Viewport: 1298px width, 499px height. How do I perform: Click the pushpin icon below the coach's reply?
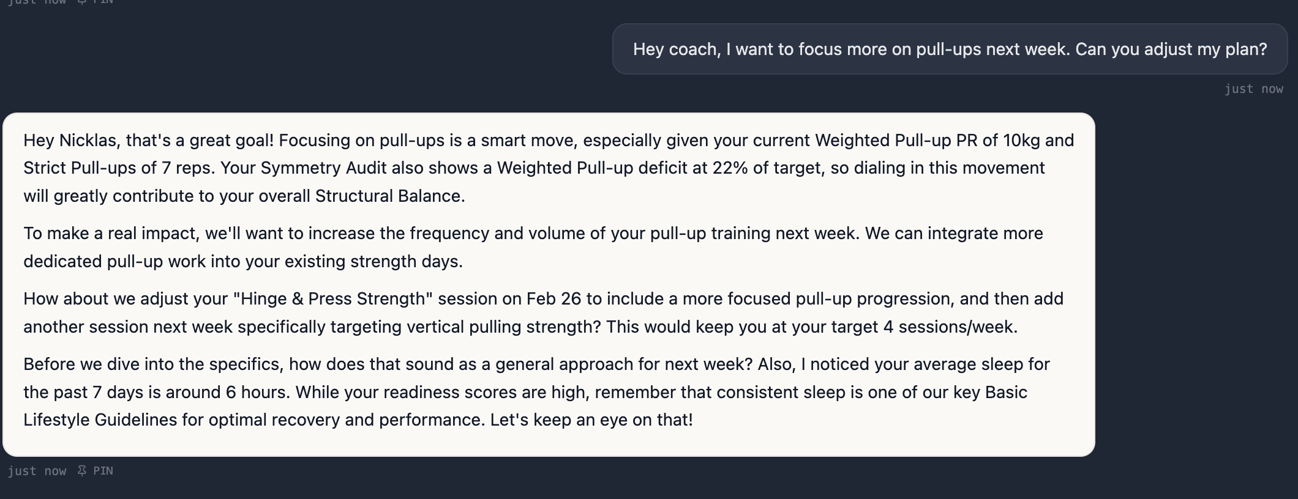[81, 470]
